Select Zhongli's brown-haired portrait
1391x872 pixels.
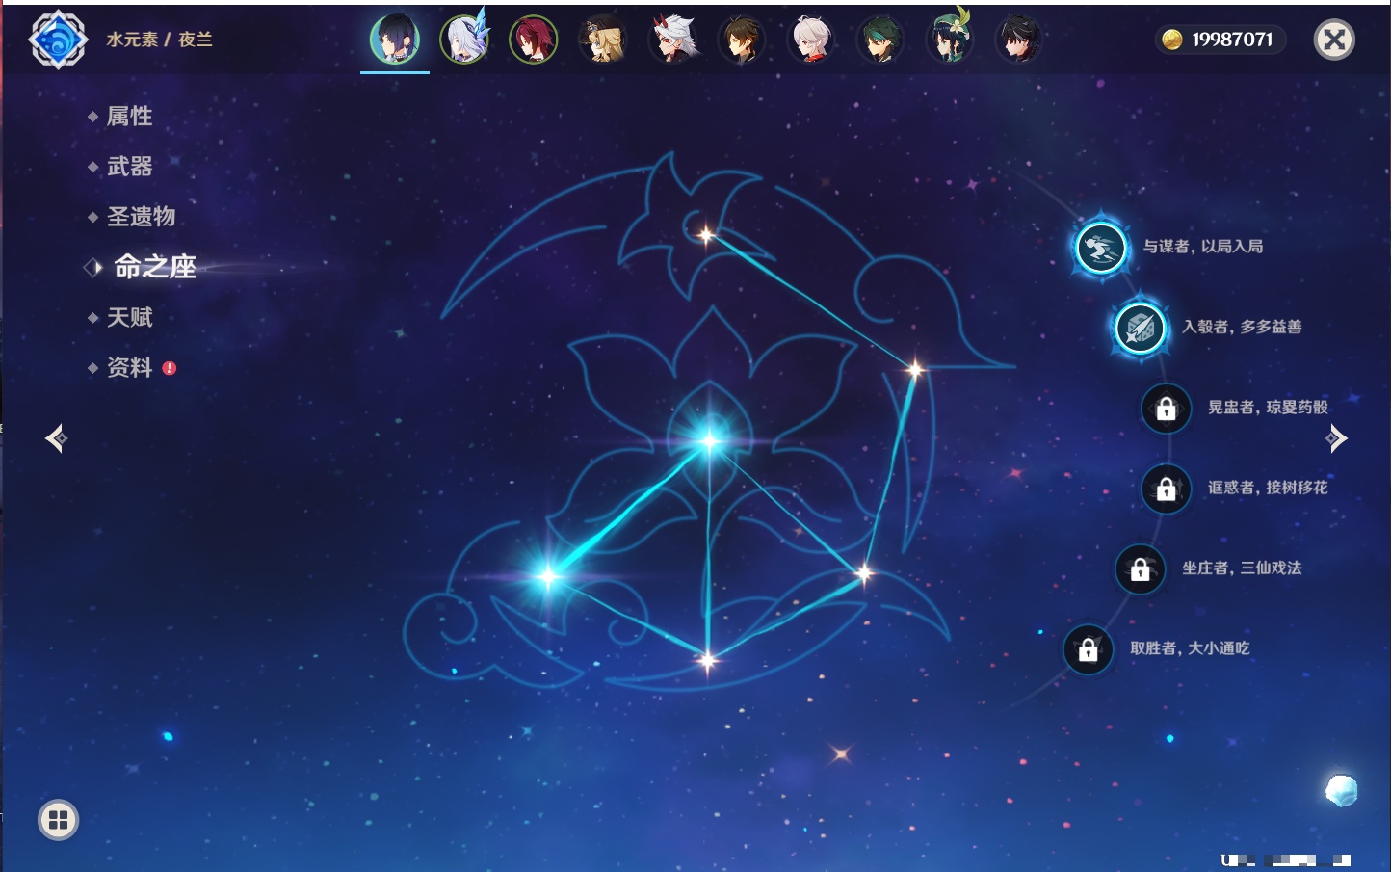pyautogui.click(x=742, y=40)
